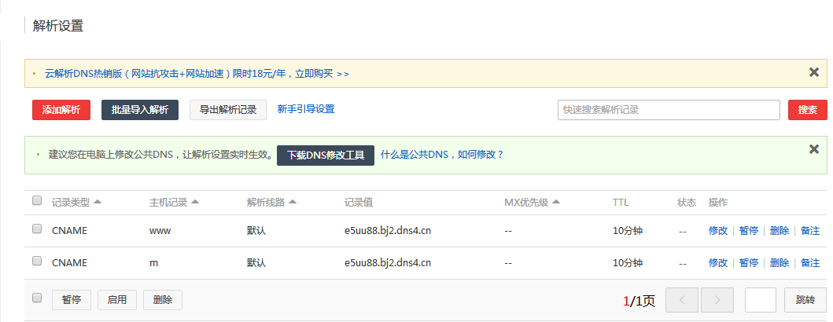This screenshot has height=322, width=833.
Task: Open 新手引导设置 link
Action: (306, 109)
